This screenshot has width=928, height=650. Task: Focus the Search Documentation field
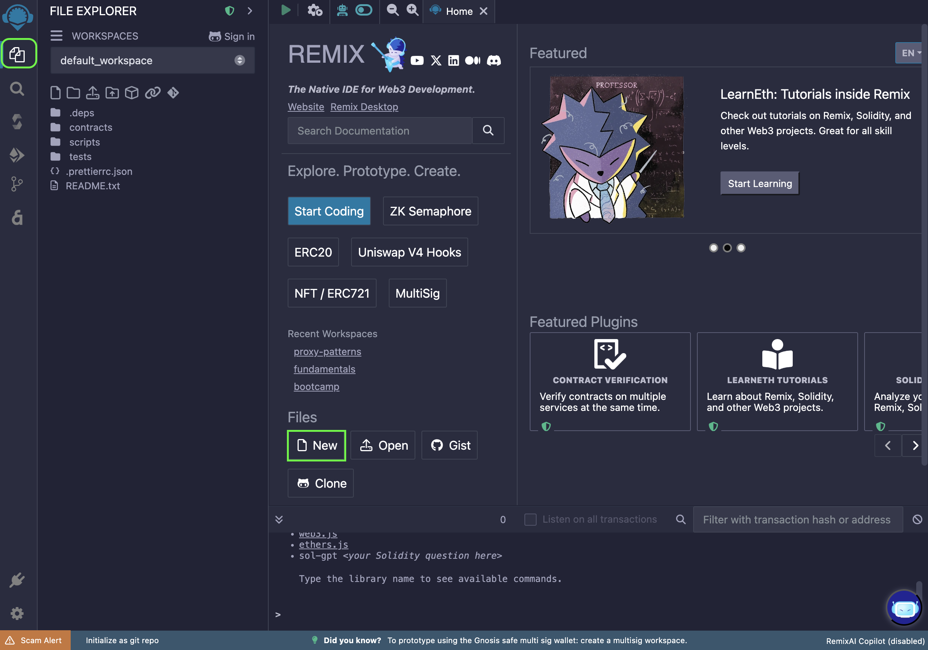[x=380, y=130]
